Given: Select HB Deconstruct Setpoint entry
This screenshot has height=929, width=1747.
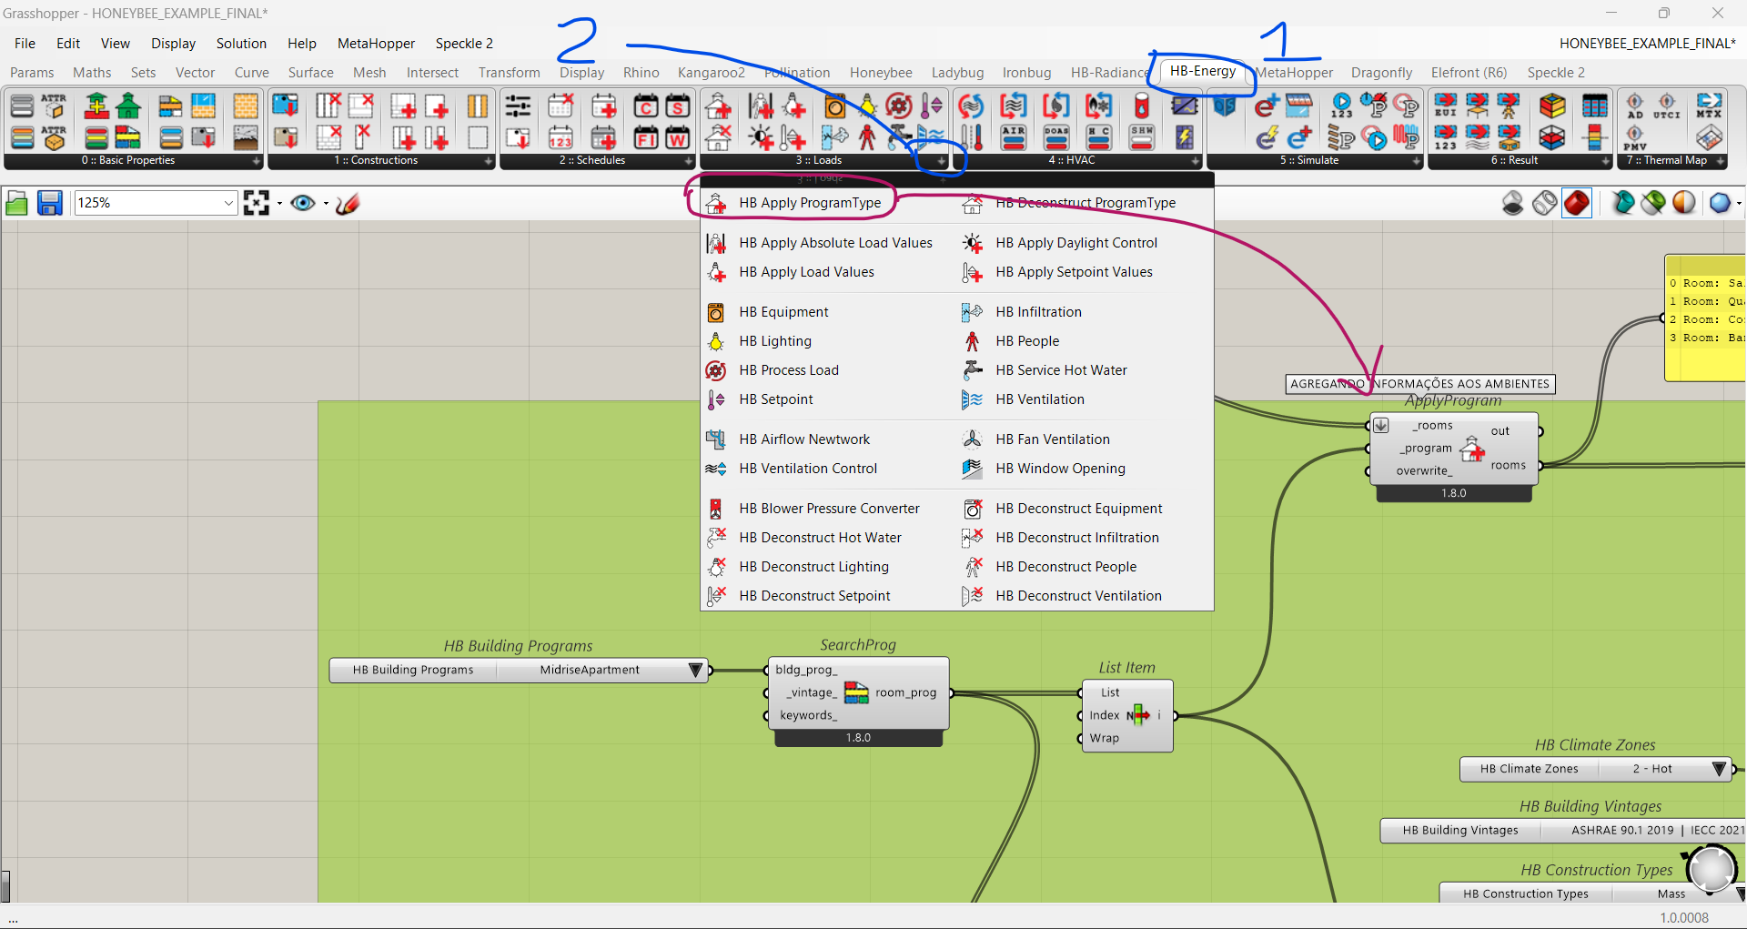Looking at the screenshot, I should click(x=814, y=596).
